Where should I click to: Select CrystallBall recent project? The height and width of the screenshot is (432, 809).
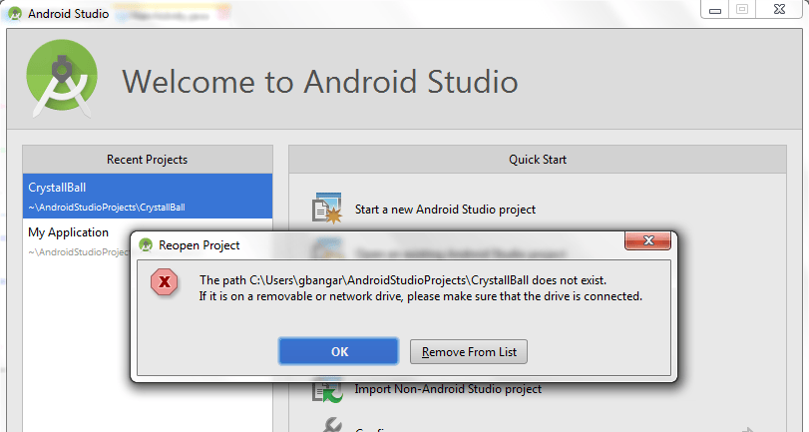[148, 197]
